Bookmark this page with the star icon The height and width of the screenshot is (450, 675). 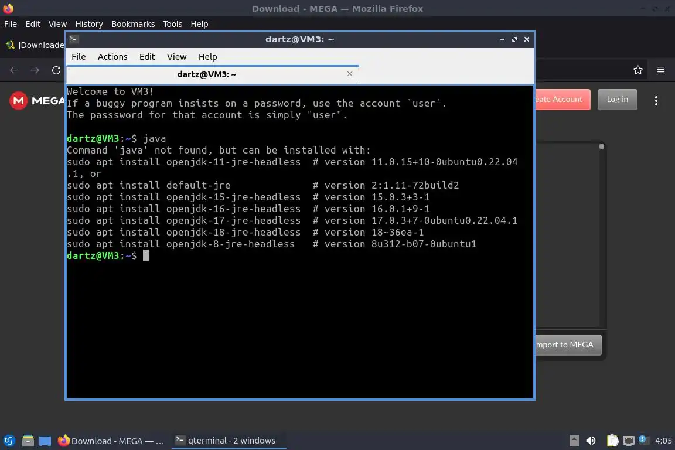click(x=638, y=70)
